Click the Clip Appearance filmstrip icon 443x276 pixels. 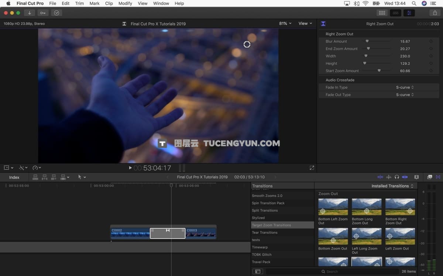pyautogui.click(x=416, y=177)
